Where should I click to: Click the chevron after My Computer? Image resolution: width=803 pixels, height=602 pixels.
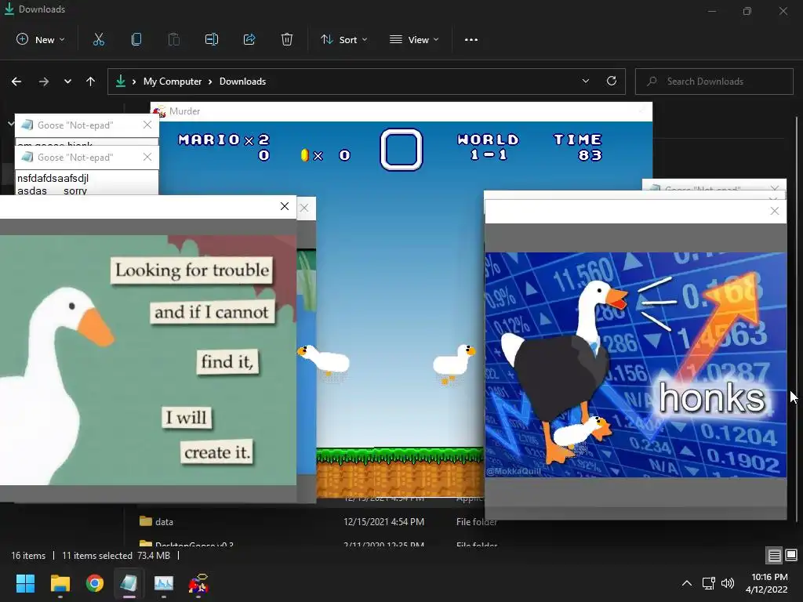[210, 82]
